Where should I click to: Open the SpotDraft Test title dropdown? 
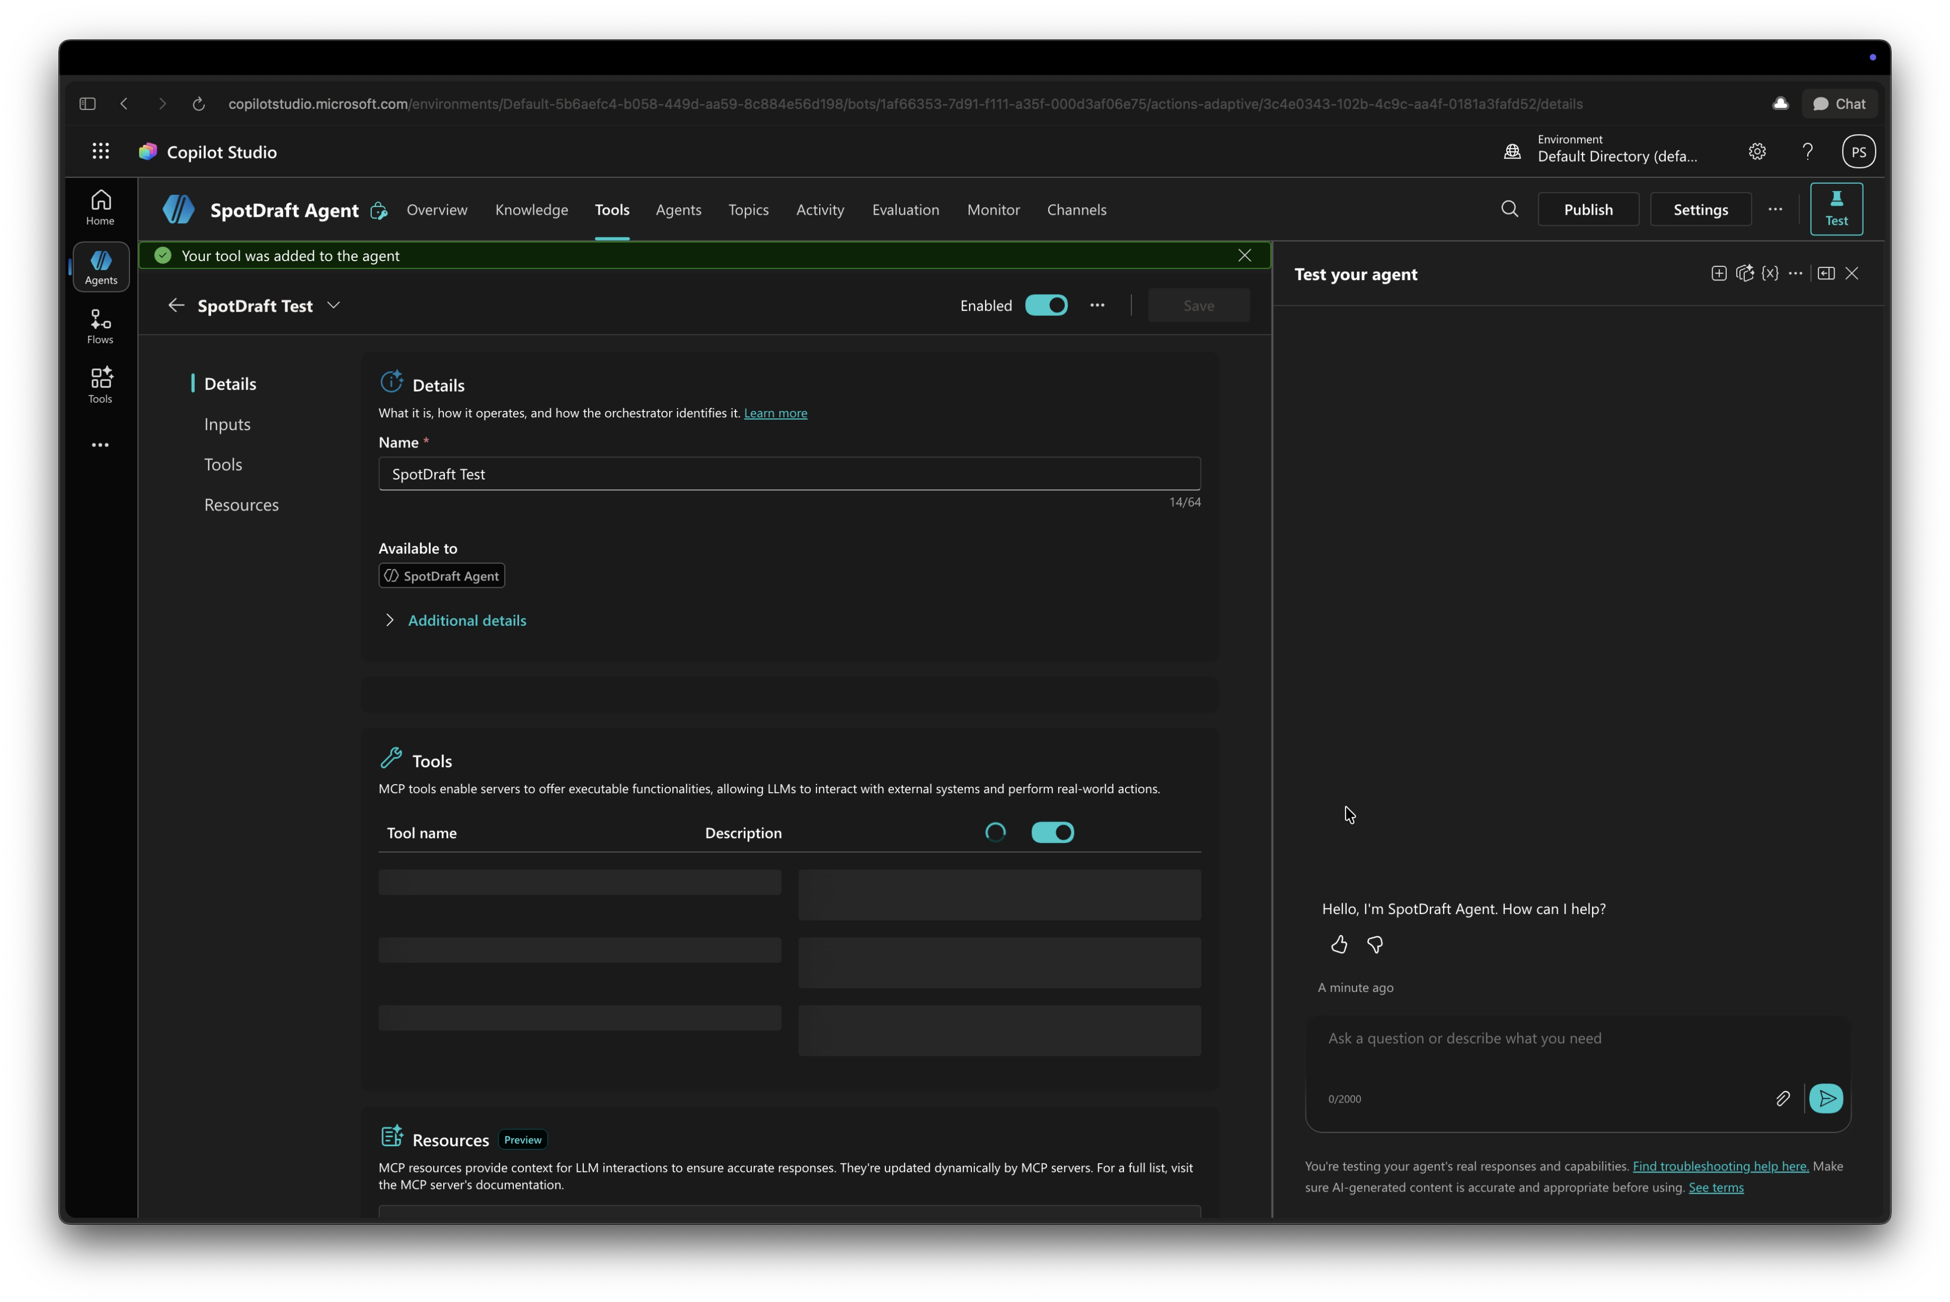tap(334, 305)
